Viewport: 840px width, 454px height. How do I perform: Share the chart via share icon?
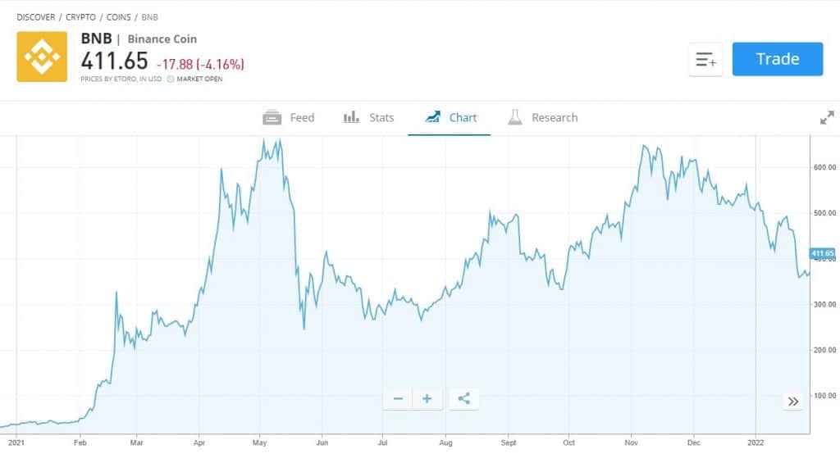pos(464,399)
